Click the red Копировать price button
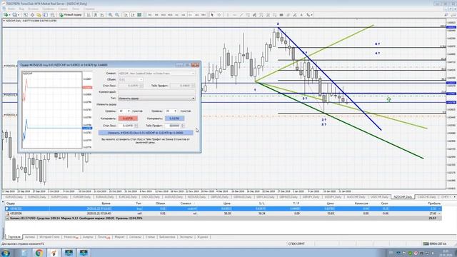Viewport: 457px width, 257px height. (128, 119)
